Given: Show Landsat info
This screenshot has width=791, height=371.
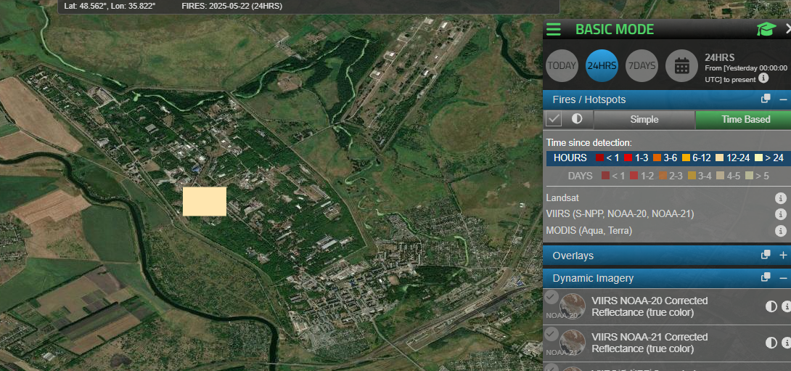Looking at the screenshot, I should click(780, 198).
